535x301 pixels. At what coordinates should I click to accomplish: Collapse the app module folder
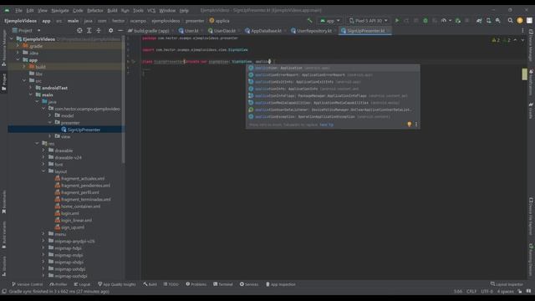[18, 59]
